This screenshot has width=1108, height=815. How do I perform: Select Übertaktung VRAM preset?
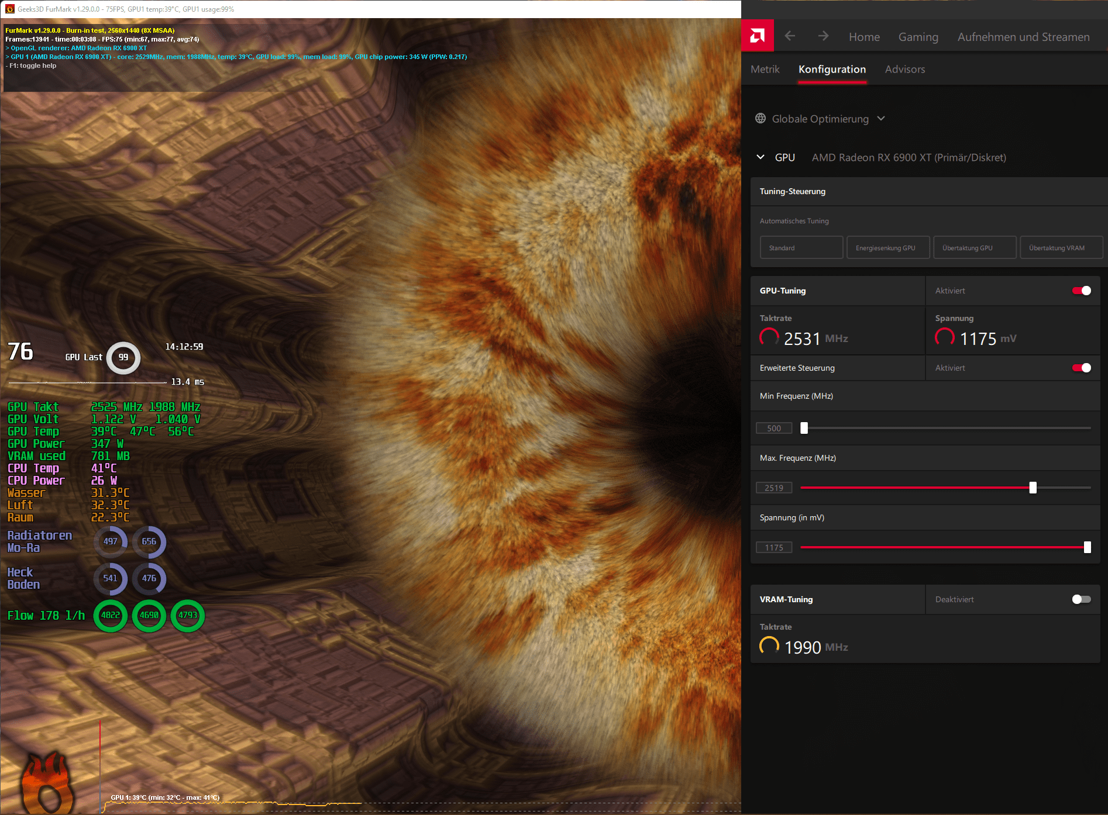(x=1061, y=247)
